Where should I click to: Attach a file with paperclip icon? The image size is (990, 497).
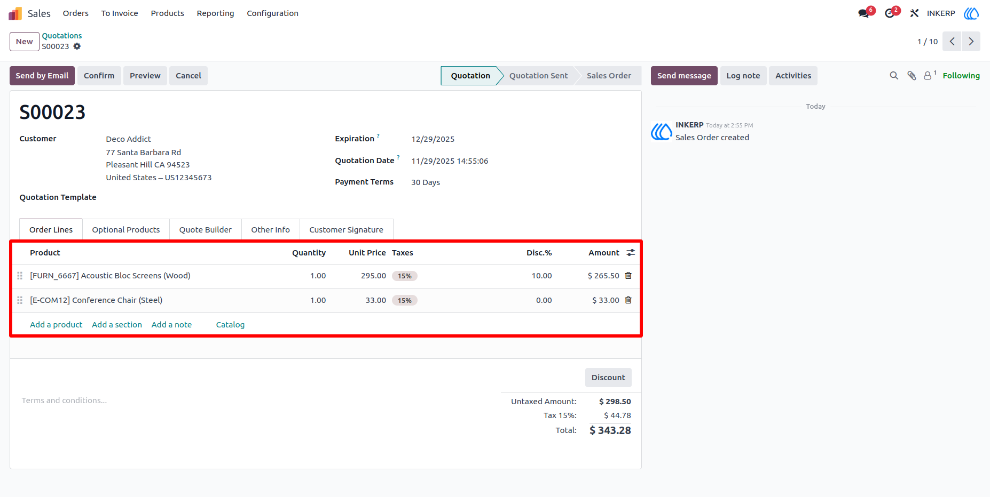(912, 76)
